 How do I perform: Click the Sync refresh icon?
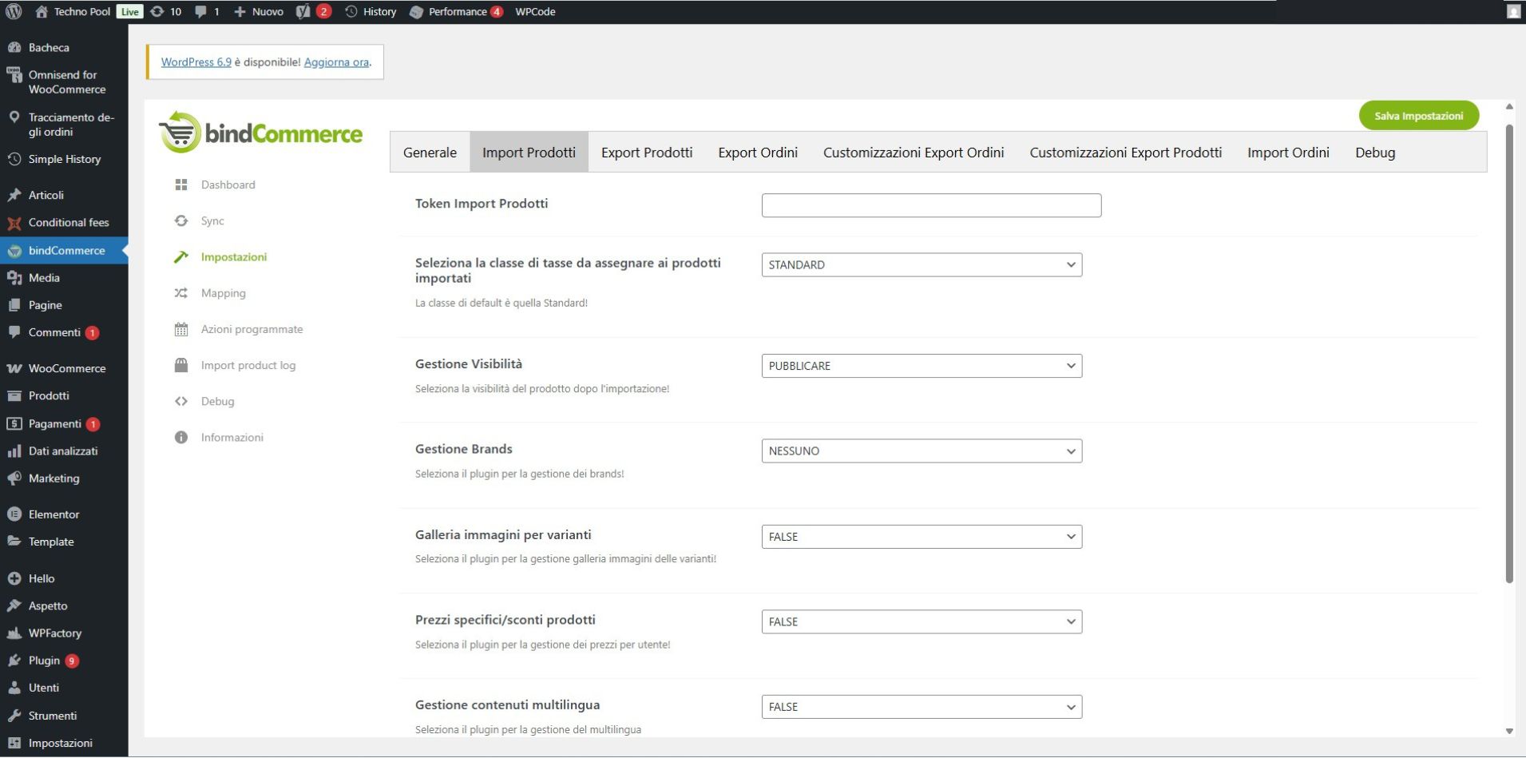[x=181, y=221]
